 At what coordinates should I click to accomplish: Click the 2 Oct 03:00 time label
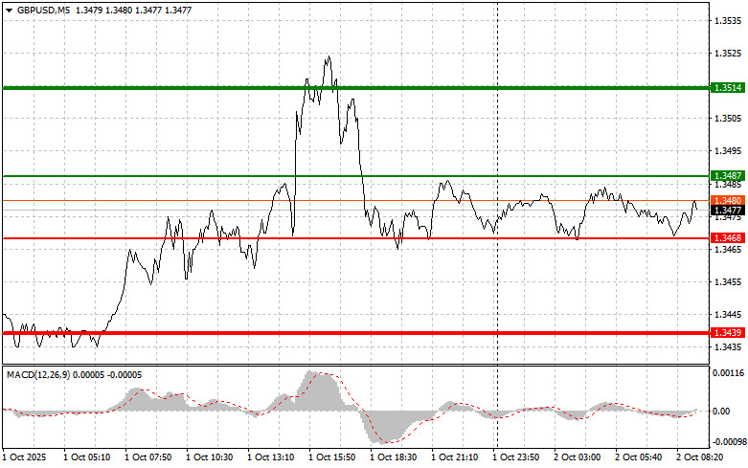578,457
